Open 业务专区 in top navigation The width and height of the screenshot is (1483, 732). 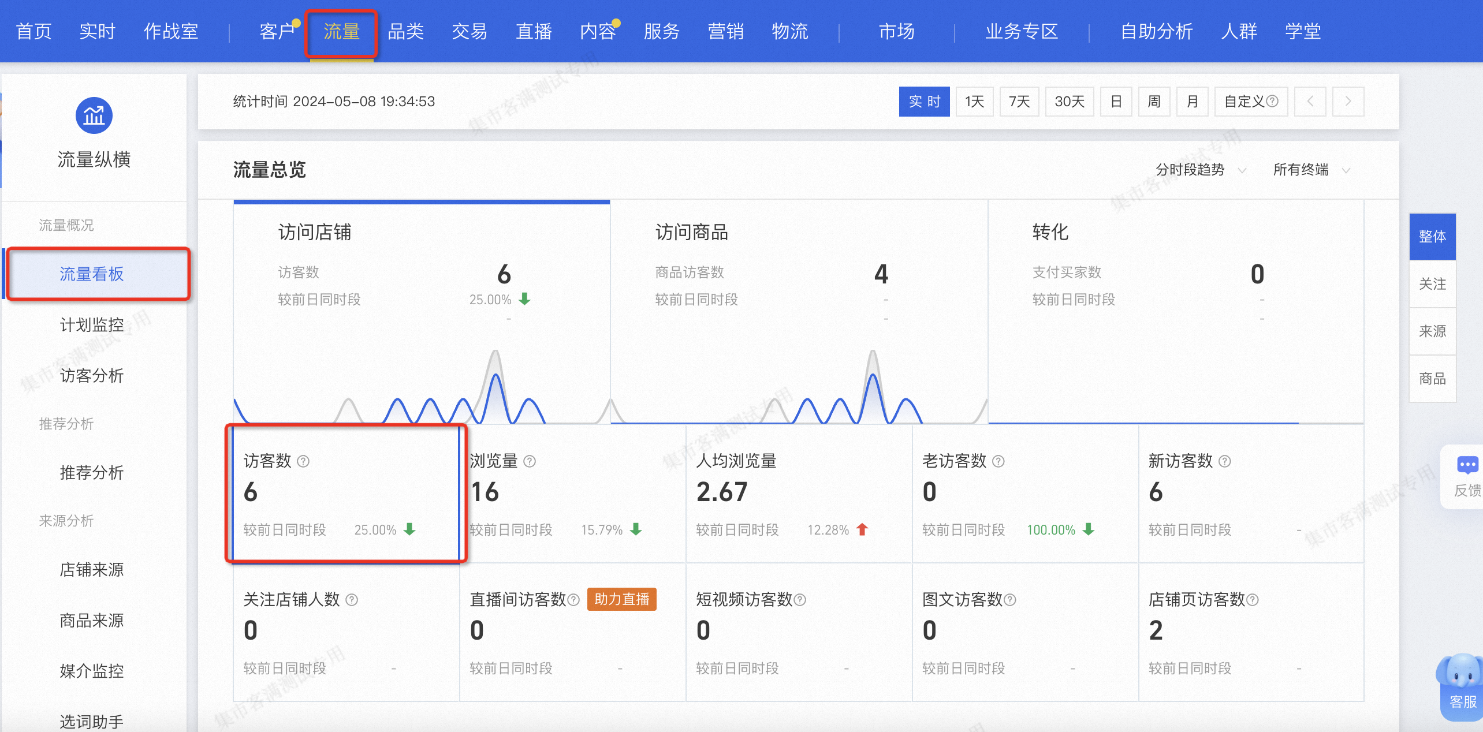[x=1022, y=31]
